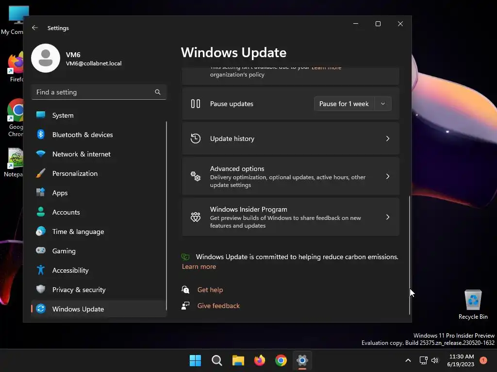
Task: Select Personalization in sidebar
Action: [99, 173]
